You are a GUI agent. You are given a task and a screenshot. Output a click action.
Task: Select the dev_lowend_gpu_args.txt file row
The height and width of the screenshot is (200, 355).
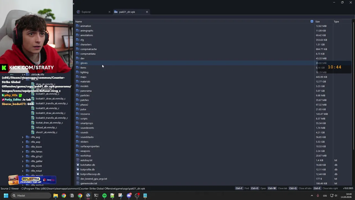tap(213, 179)
